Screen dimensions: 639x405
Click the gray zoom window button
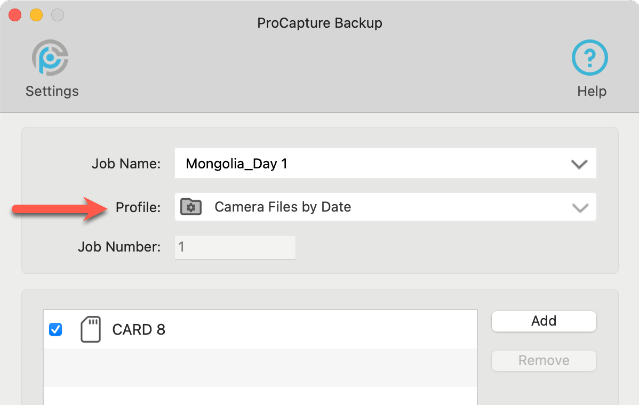pyautogui.click(x=58, y=15)
